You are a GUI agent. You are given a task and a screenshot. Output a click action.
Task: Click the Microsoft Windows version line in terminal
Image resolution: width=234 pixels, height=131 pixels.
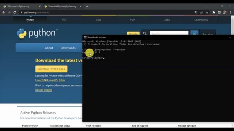[x=112, y=41]
